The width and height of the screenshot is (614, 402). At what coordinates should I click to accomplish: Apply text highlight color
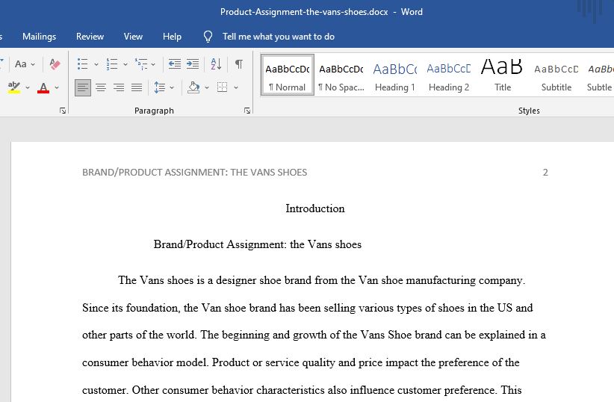[14, 87]
